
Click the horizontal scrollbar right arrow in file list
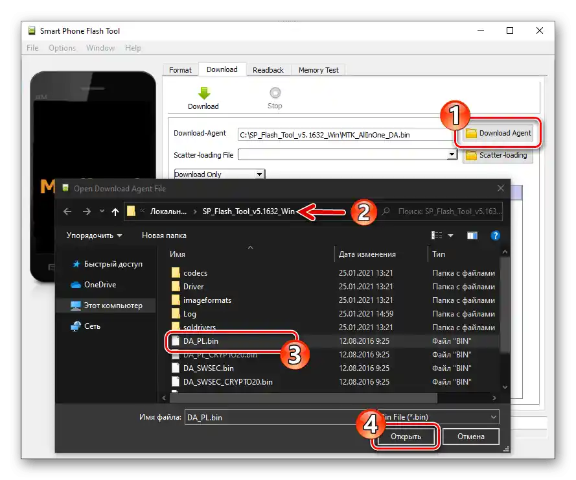pos(494,398)
